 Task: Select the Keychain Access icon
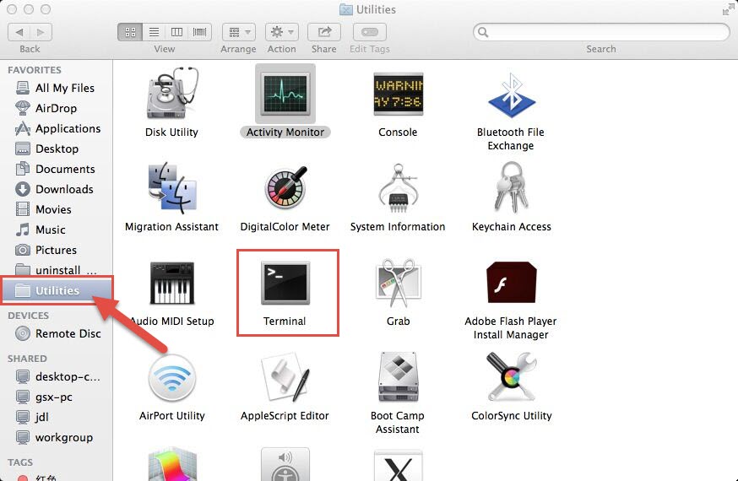[511, 187]
